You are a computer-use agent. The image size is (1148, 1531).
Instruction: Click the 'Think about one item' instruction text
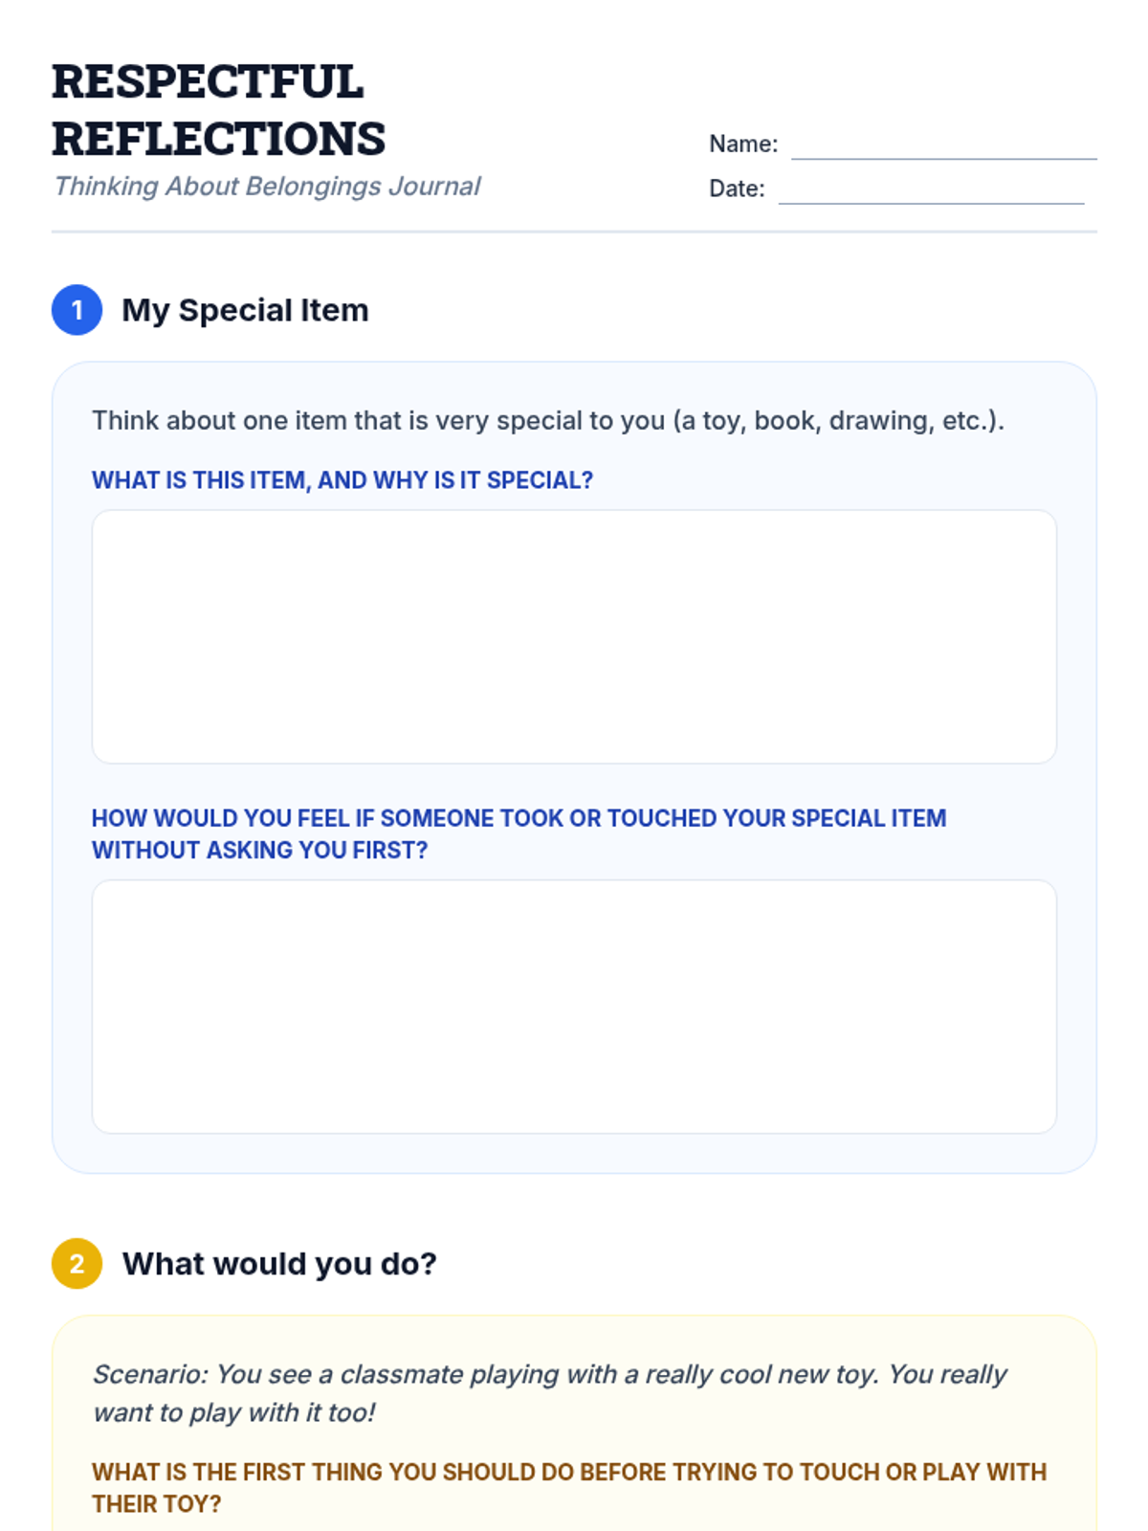click(548, 421)
